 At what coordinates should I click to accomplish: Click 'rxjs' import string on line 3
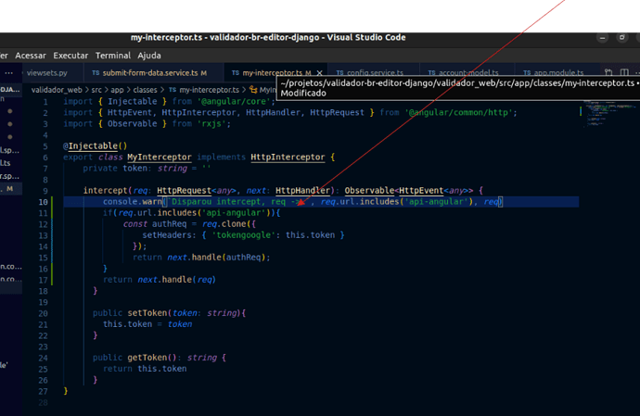(212, 123)
